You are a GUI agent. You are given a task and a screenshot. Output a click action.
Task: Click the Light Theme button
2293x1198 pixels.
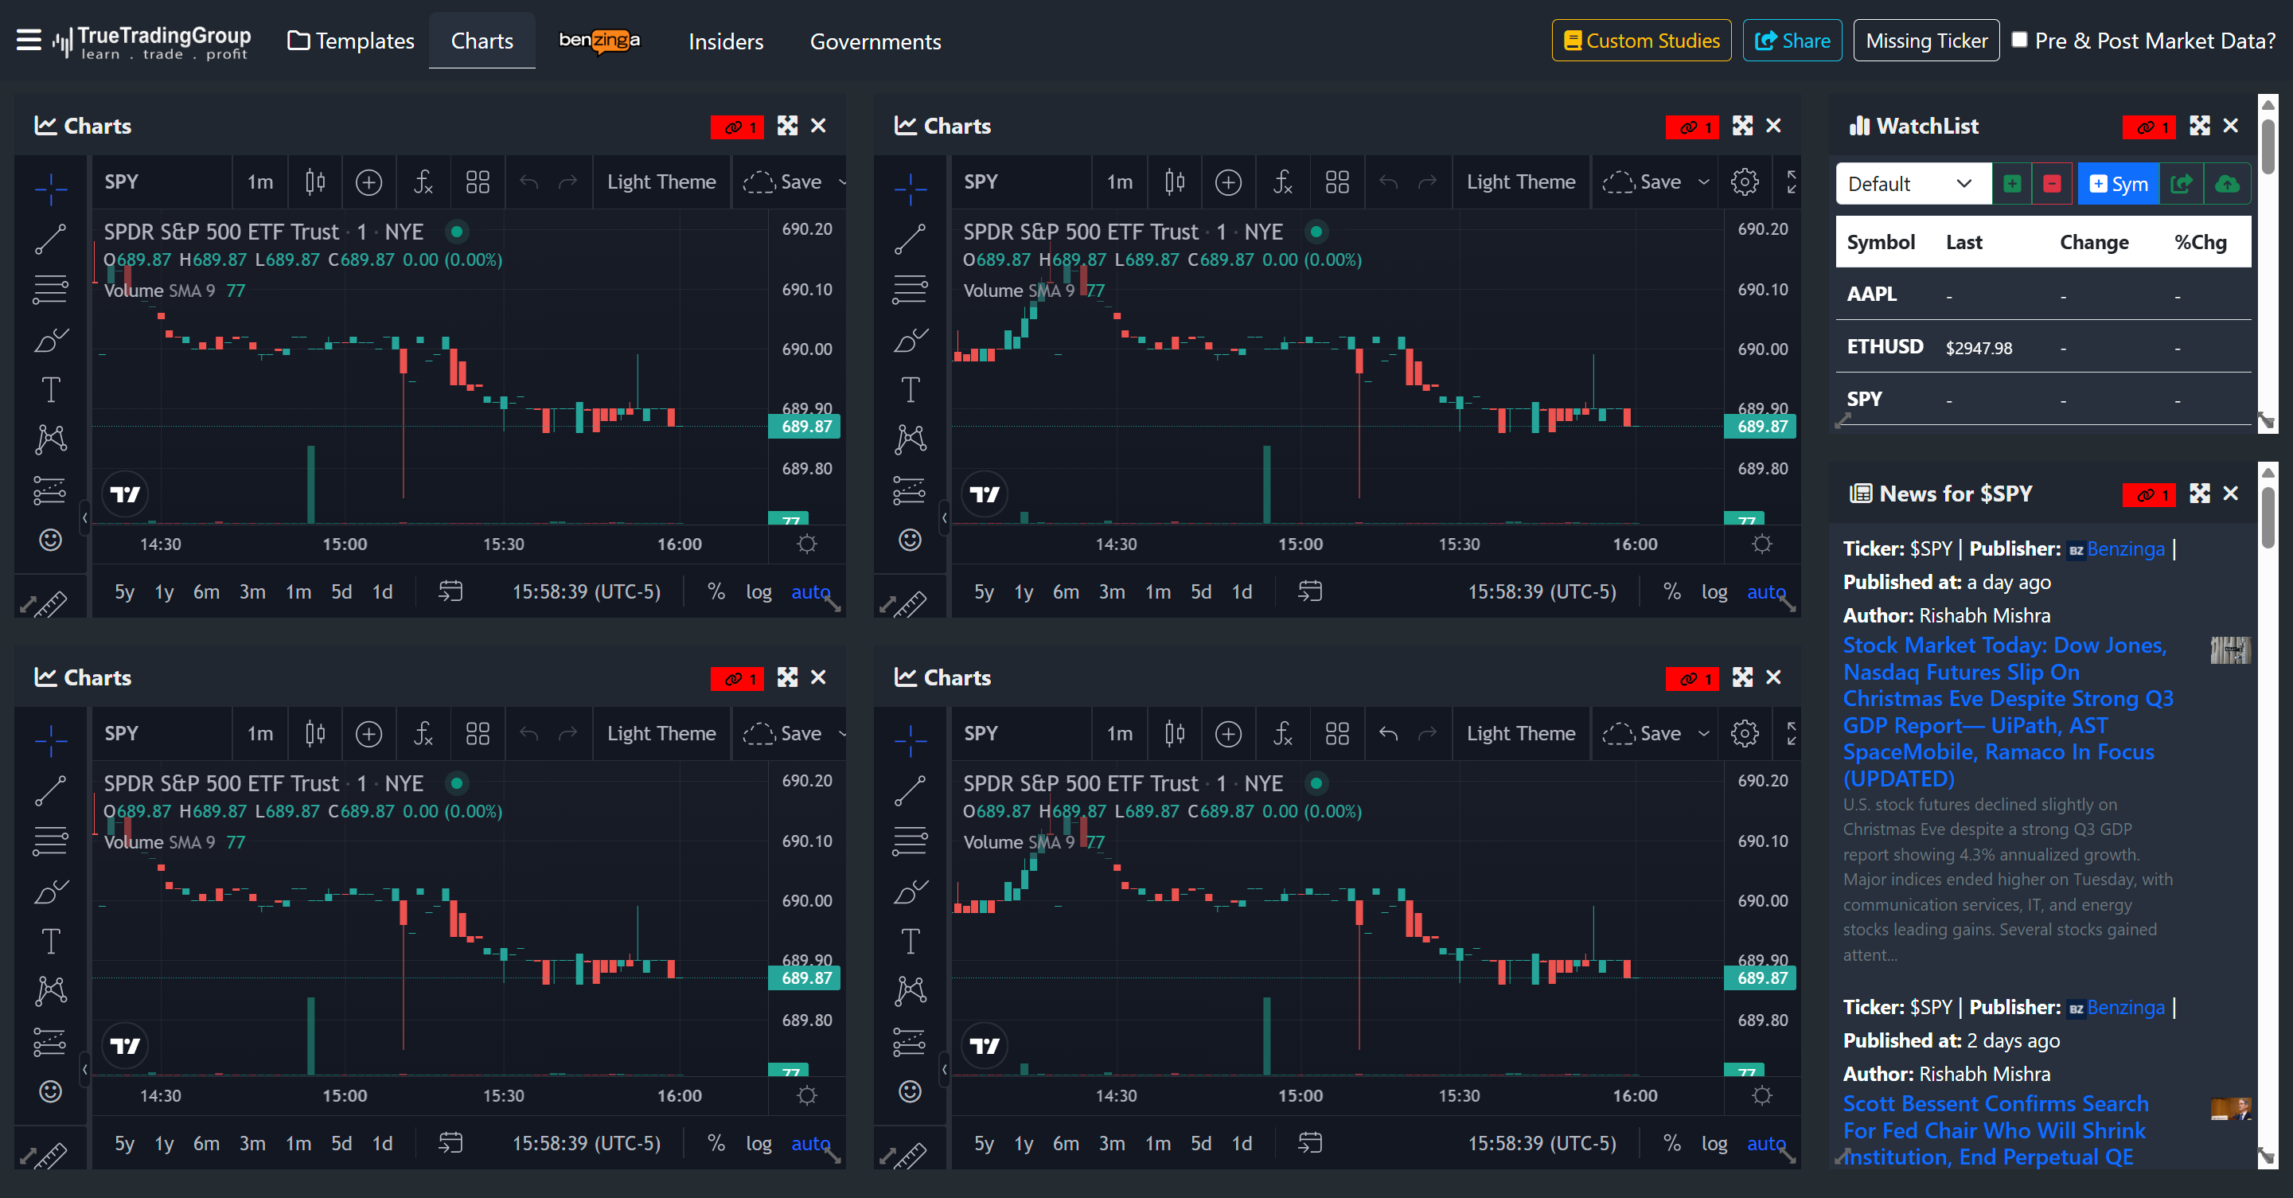coord(661,181)
